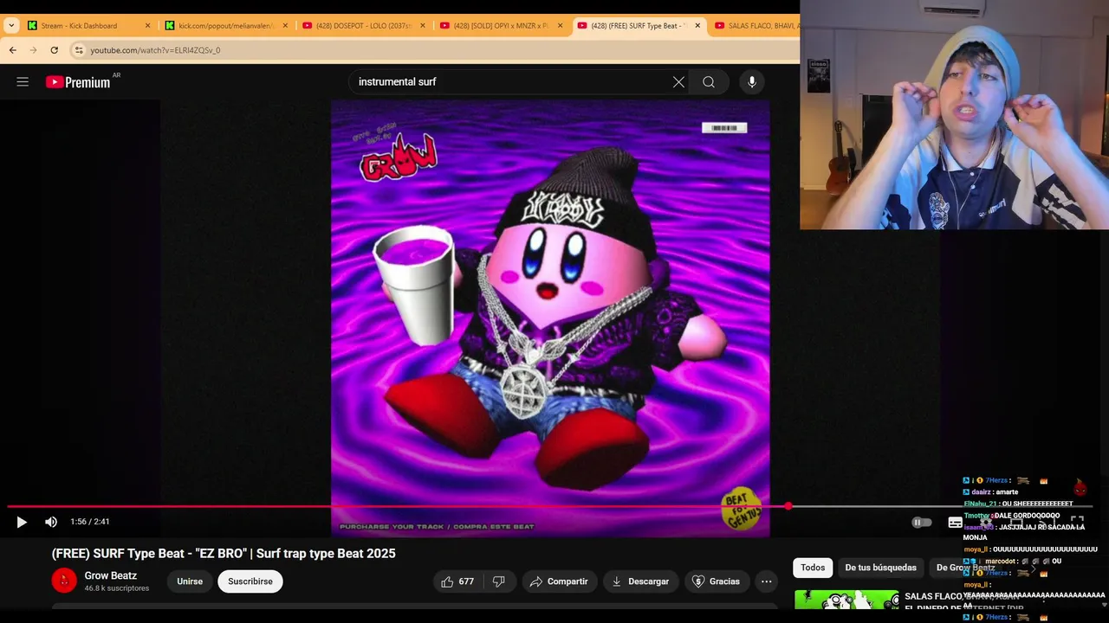Viewport: 1109px width, 623px height.
Task: Toggle the autoplay switch in player
Action: coord(921,522)
